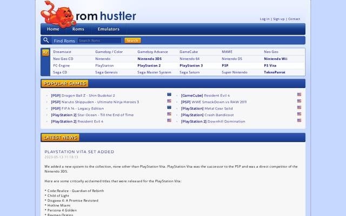The width and height of the screenshot is (346, 216).
Task: Open the Gameboy Advance system link
Action: 152,52
